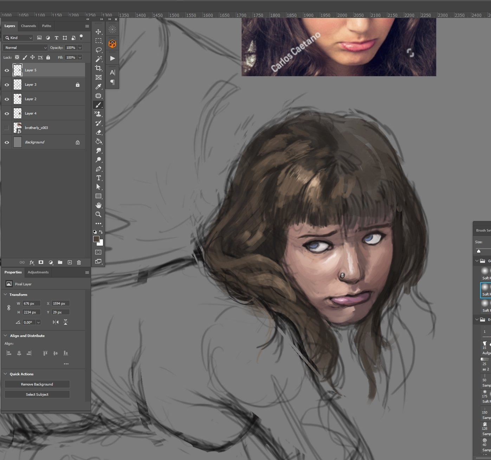The image size is (491, 460).
Task: Select the Hand tool
Action: pos(98,205)
